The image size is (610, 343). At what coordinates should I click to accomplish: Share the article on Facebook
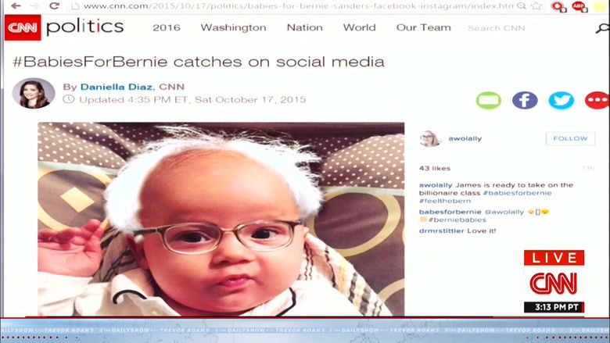pos(525,100)
